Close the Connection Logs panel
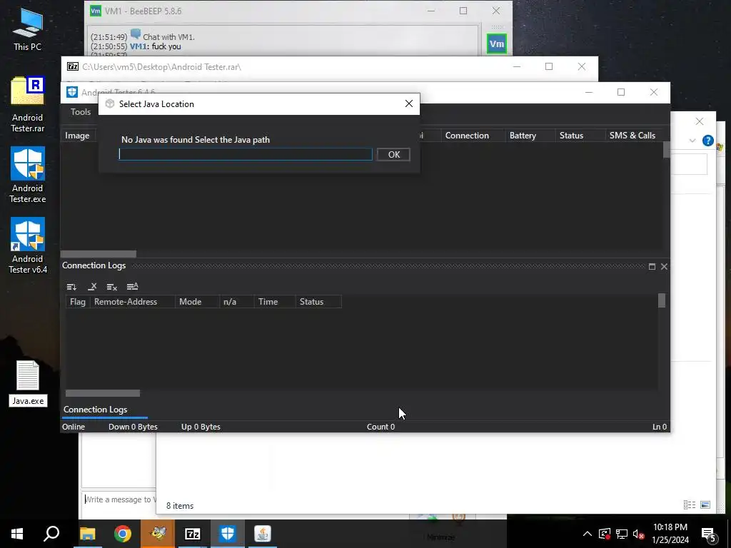This screenshot has width=731, height=548. click(664, 267)
